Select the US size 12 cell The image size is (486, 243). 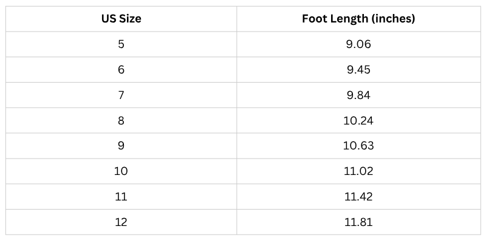(121, 222)
